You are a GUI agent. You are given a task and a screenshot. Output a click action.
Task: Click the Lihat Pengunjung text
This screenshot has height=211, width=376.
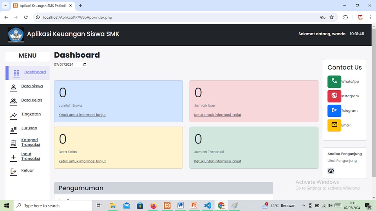coord(342,161)
